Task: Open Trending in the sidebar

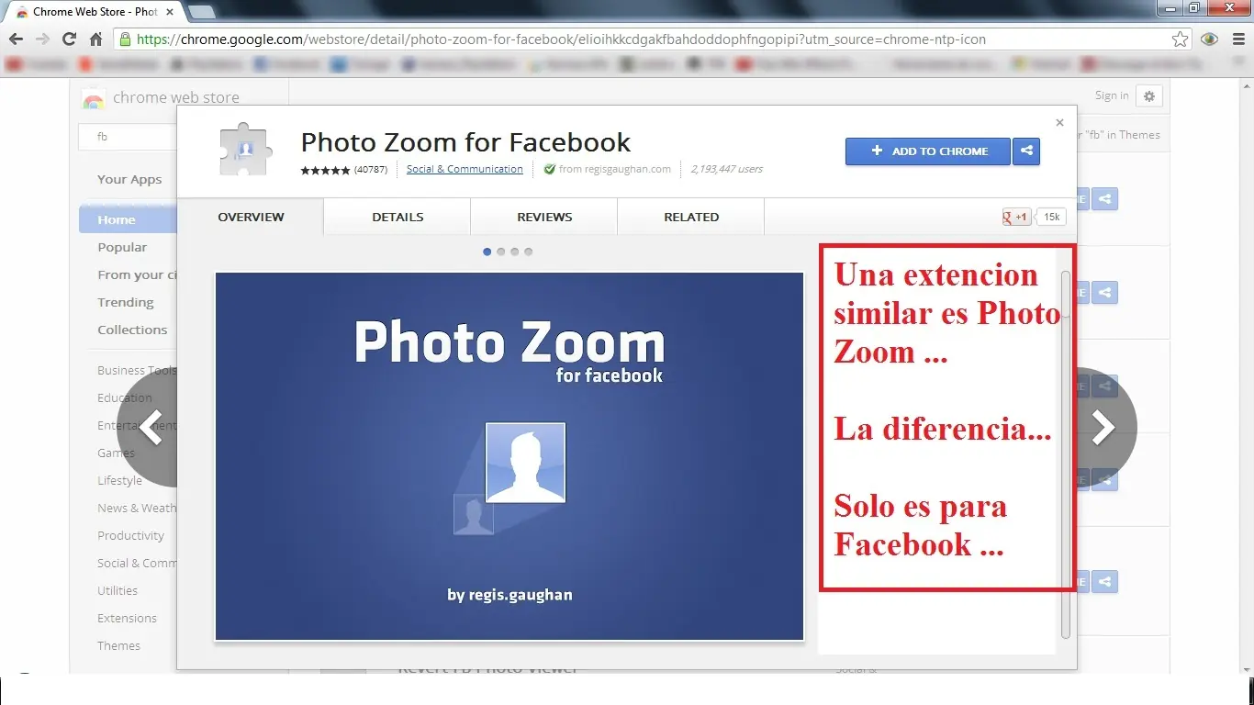Action: (x=126, y=302)
